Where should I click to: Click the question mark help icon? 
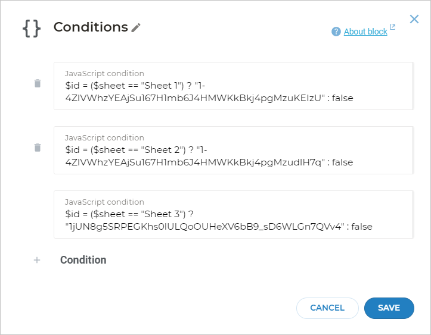[x=336, y=32]
